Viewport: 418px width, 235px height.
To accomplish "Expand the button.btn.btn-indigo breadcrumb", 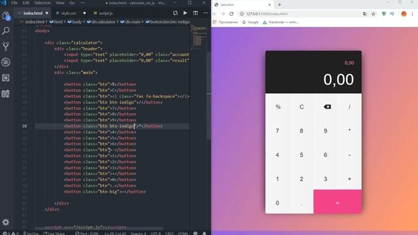I will coord(168,22).
